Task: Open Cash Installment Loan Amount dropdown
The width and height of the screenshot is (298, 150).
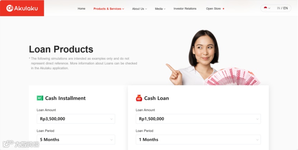Action: 76,119
